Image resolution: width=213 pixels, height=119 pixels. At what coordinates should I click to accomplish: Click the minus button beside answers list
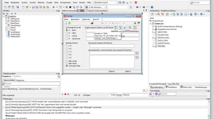(137, 57)
